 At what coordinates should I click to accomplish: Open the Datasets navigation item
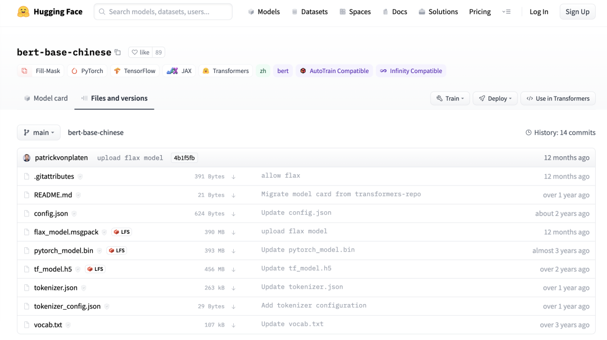310,12
